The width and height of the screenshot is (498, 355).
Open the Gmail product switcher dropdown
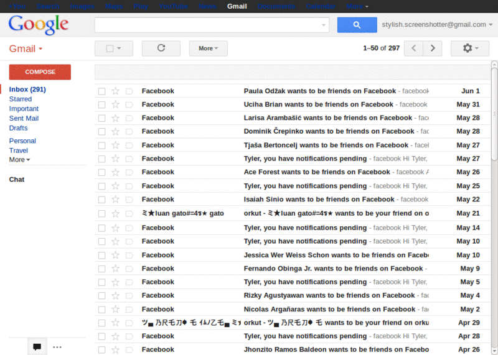[26, 48]
